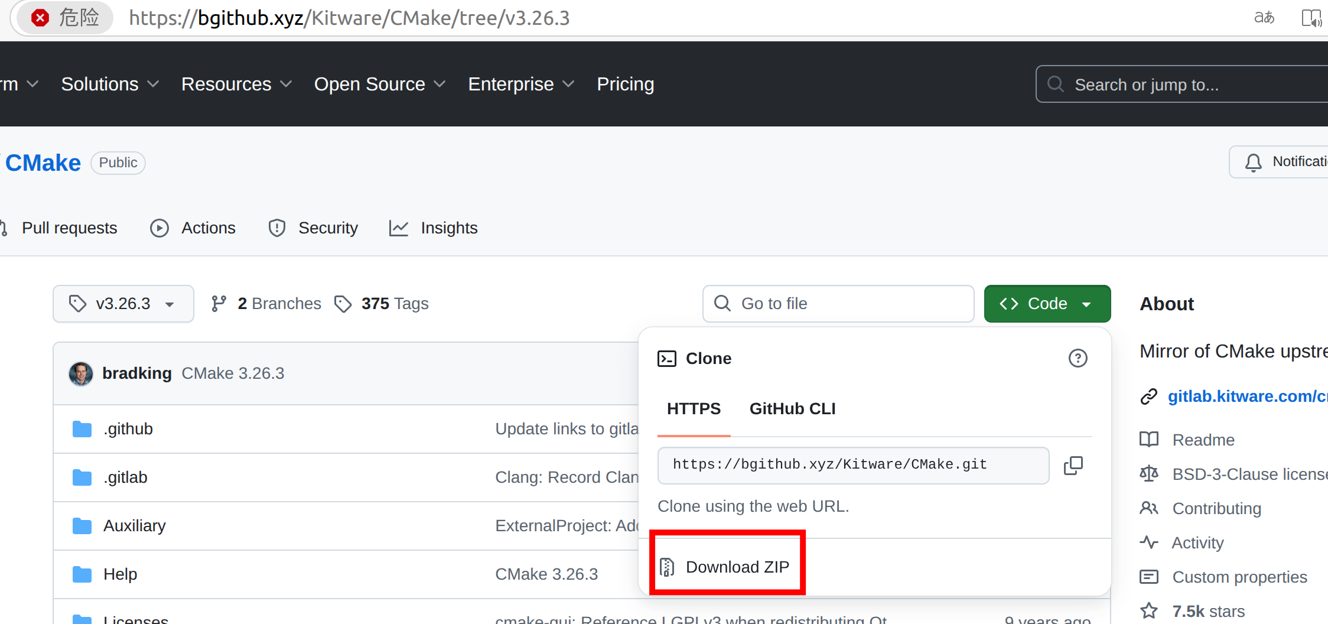The height and width of the screenshot is (624, 1328).
Task: Click the Custom properties note icon
Action: tap(1149, 577)
